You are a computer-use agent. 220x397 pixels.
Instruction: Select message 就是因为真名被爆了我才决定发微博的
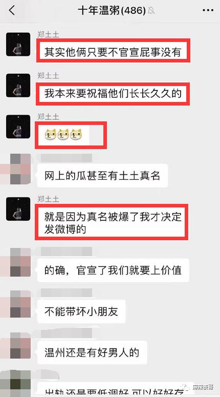(112, 222)
